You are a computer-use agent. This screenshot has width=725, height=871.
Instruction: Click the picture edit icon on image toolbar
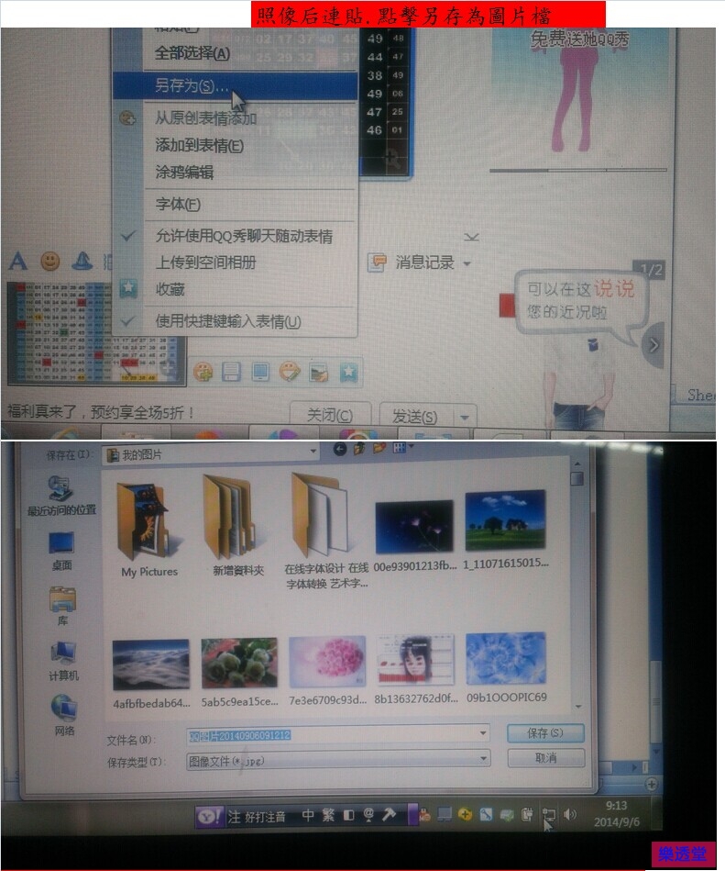pos(318,373)
